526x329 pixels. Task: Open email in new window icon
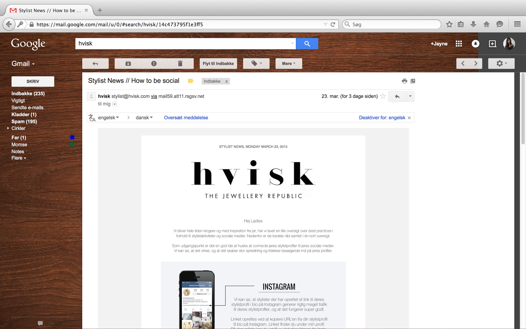pos(413,81)
